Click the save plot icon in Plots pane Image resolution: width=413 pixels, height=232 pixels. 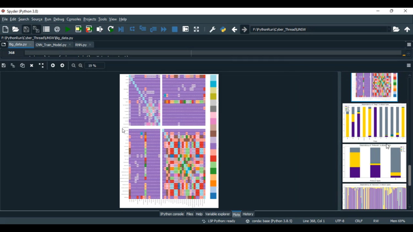pos(4,65)
